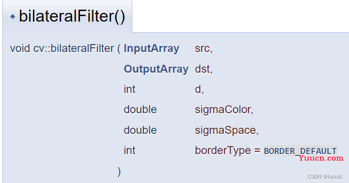Click the int type before d
This screenshot has width=349, height=183.
pos(129,89)
